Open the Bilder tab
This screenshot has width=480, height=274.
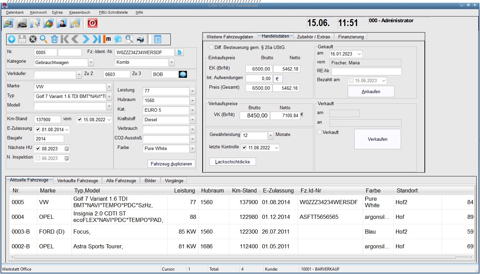click(x=150, y=180)
